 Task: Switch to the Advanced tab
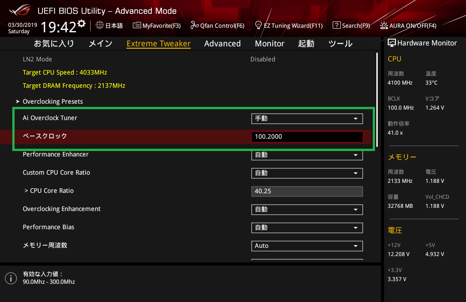222,44
